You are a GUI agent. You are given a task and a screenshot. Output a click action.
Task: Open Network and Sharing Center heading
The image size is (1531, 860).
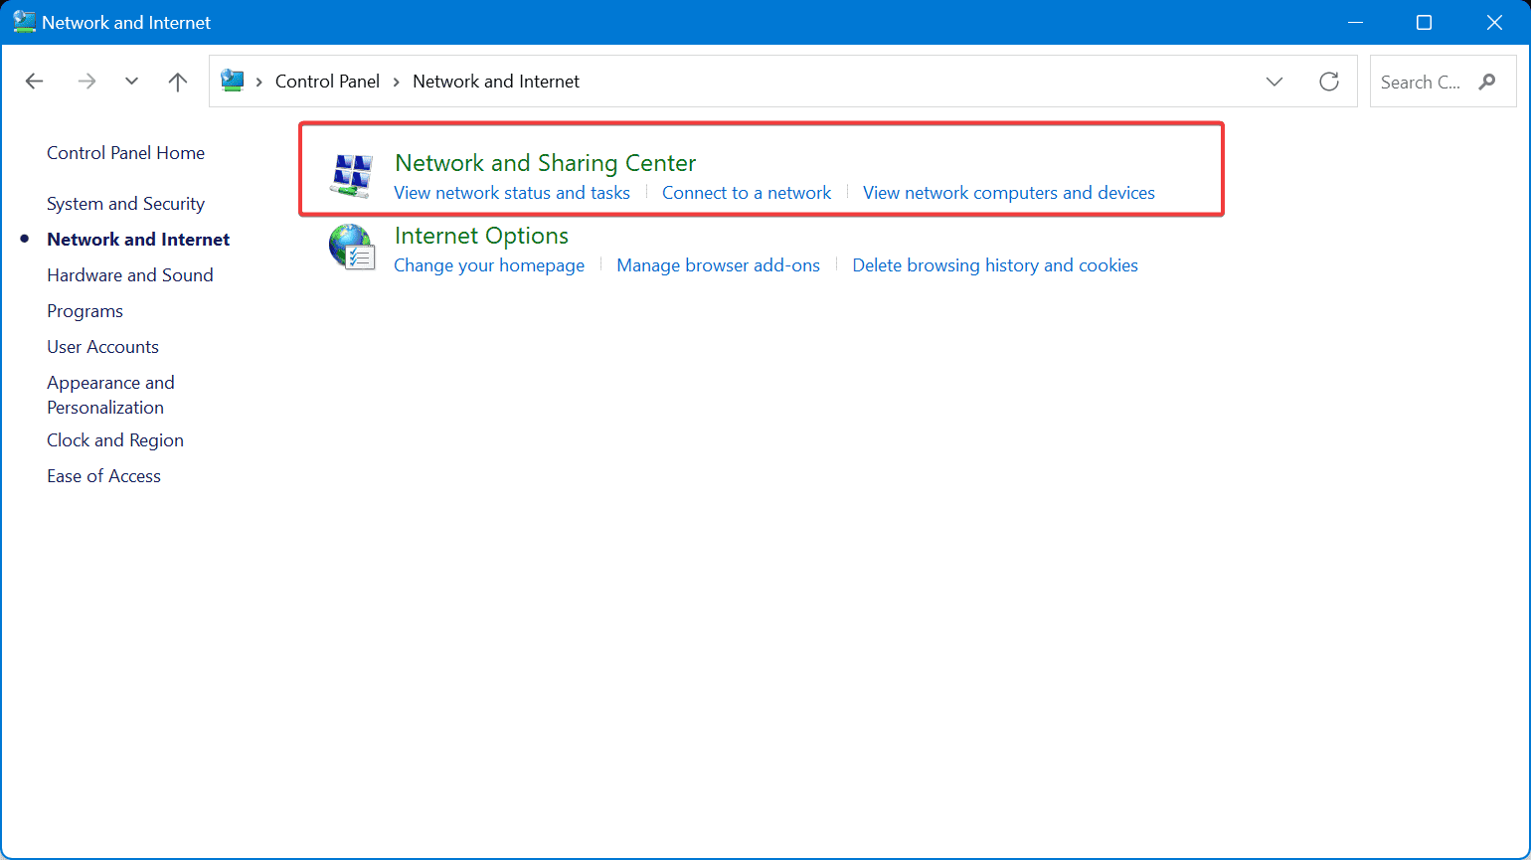click(546, 163)
